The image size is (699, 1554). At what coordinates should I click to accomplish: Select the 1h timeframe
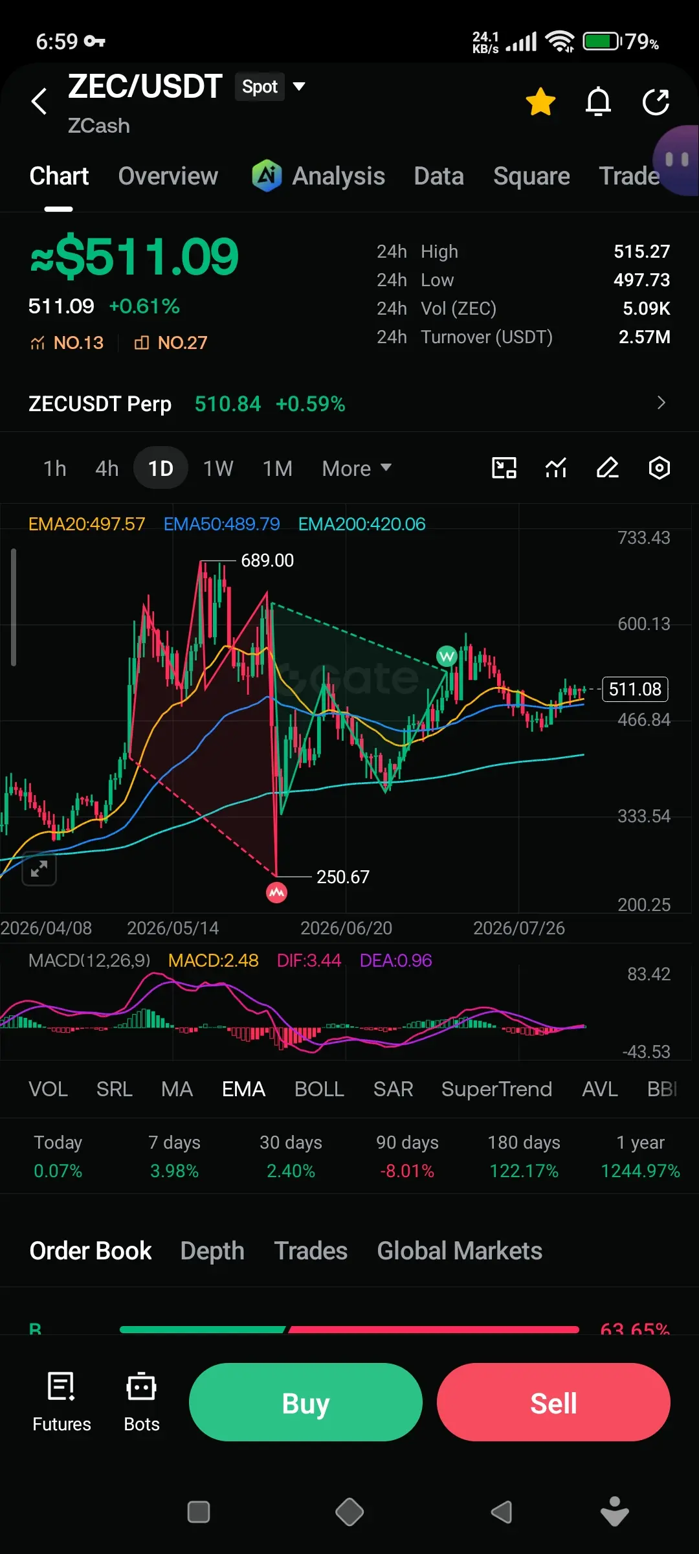(x=55, y=468)
